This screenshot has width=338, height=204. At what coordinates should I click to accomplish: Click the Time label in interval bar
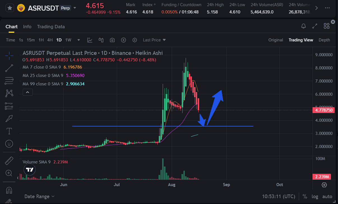(x=10, y=40)
